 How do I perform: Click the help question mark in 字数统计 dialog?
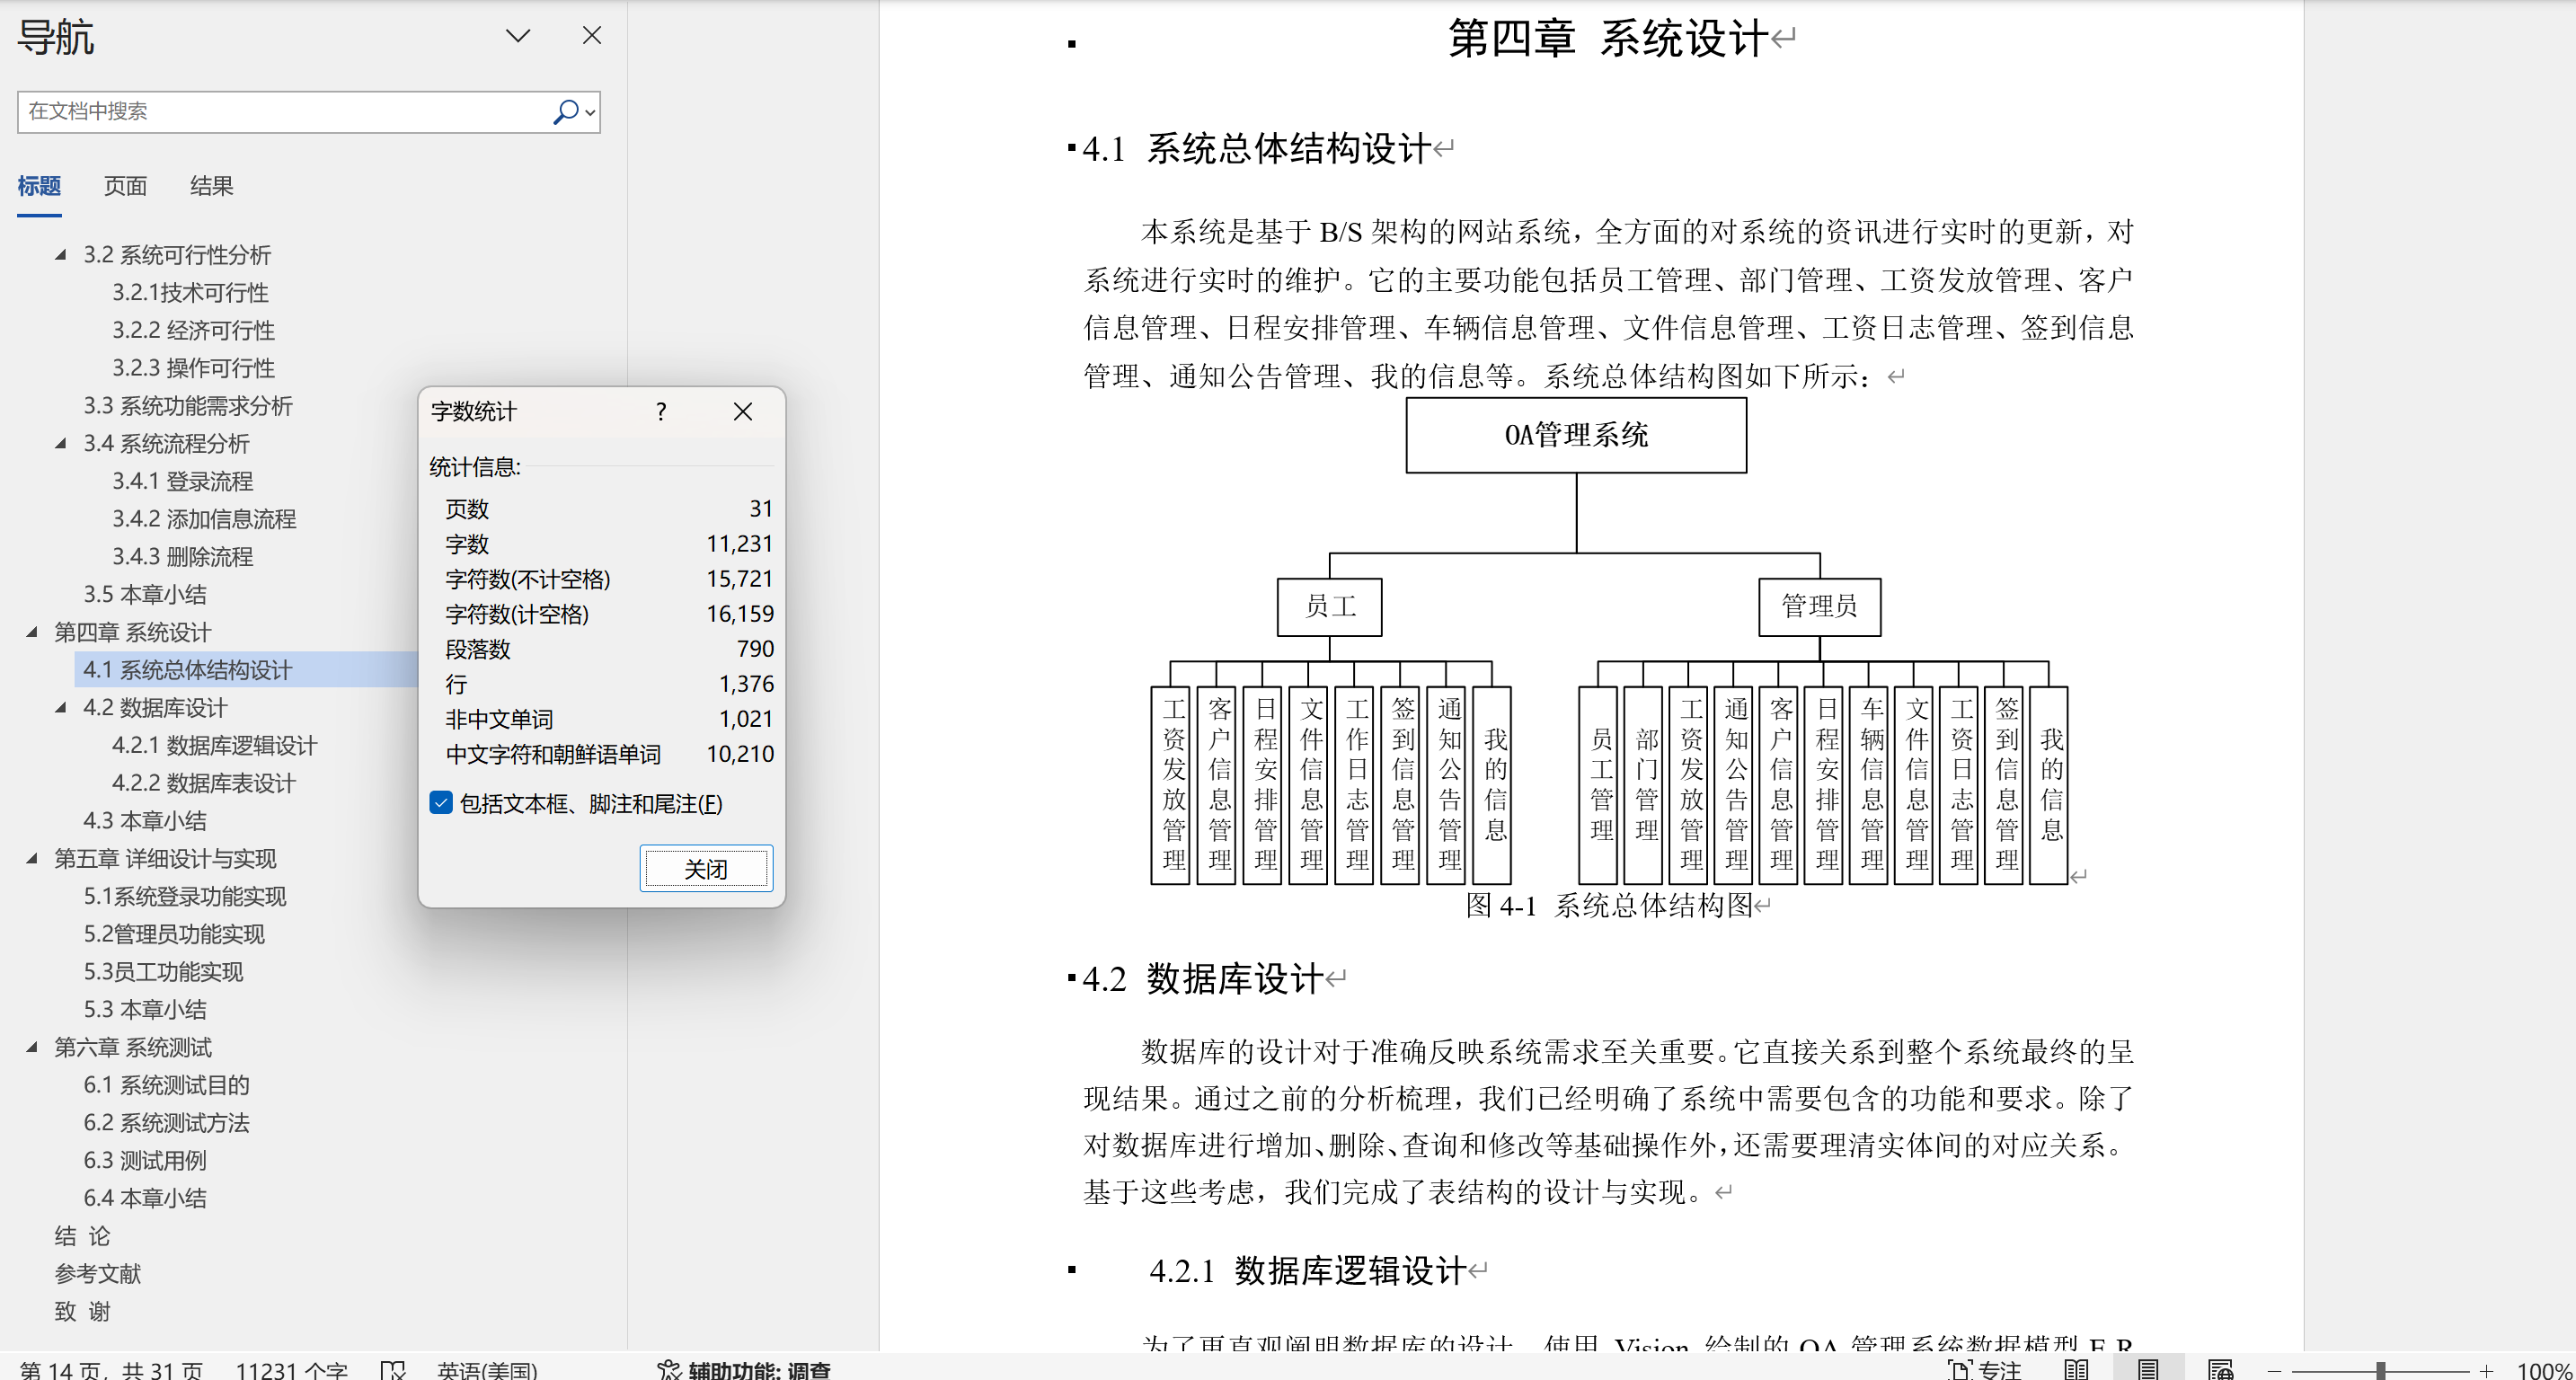click(661, 412)
